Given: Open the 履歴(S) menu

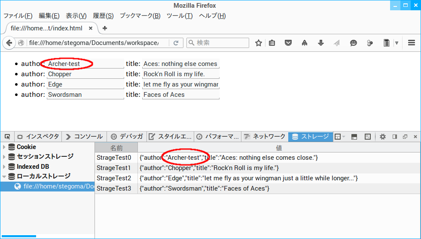Looking at the screenshot, I should (103, 16).
